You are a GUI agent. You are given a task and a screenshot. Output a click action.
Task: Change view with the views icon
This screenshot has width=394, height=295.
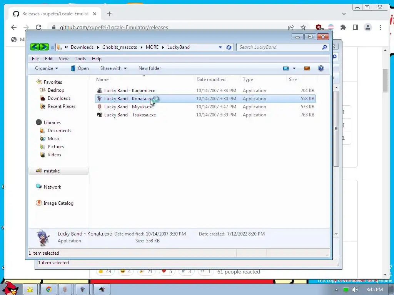286,68
